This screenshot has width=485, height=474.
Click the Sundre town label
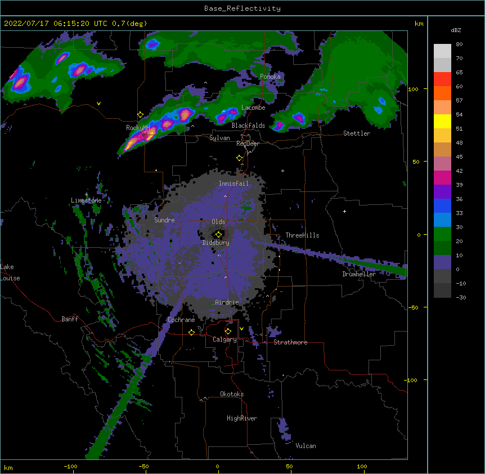coord(164,220)
